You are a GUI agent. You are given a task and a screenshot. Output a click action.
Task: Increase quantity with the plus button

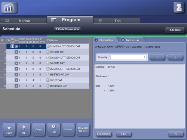pyautogui.click(x=175, y=57)
